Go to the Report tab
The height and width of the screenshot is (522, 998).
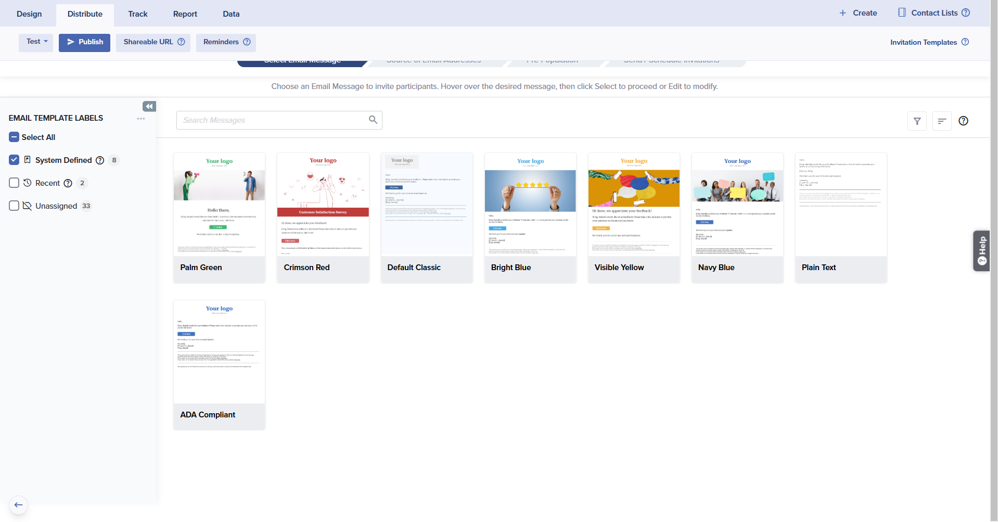185,14
